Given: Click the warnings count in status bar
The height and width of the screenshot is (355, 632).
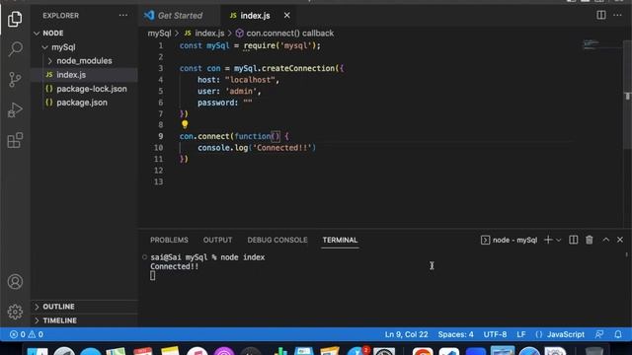Looking at the screenshot, I should click(36, 334).
